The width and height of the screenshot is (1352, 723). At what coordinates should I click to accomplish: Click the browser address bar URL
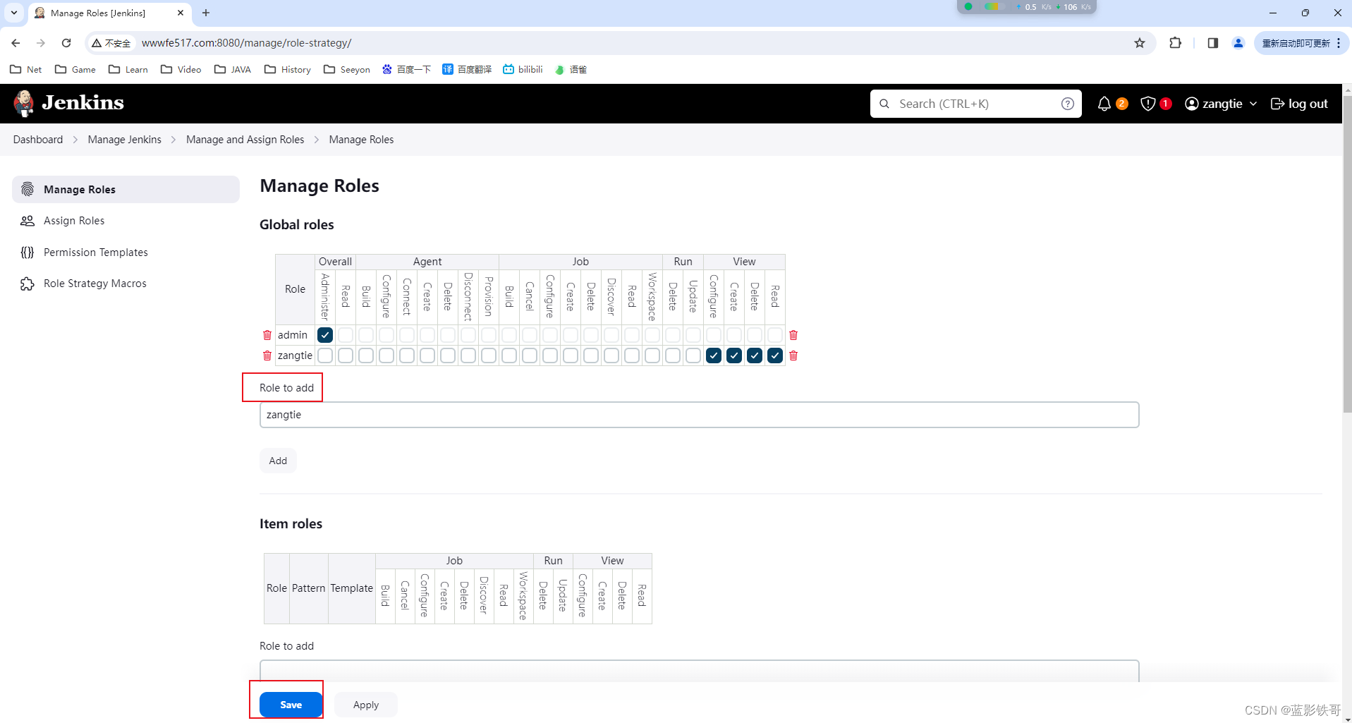(246, 43)
